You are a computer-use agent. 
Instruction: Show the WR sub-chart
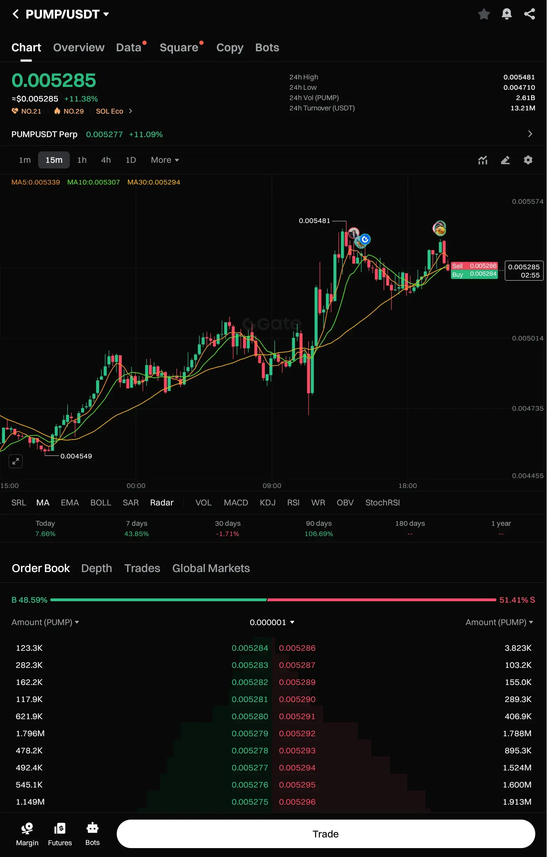pyautogui.click(x=318, y=503)
